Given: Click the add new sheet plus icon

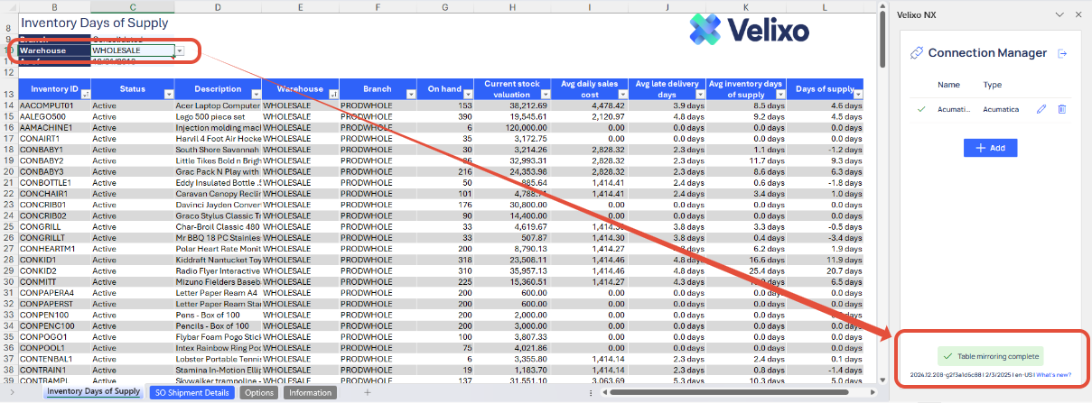Looking at the screenshot, I should pos(367,392).
